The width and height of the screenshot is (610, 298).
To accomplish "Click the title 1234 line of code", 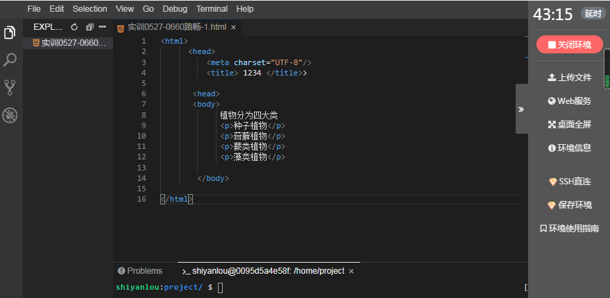I will [x=257, y=73].
